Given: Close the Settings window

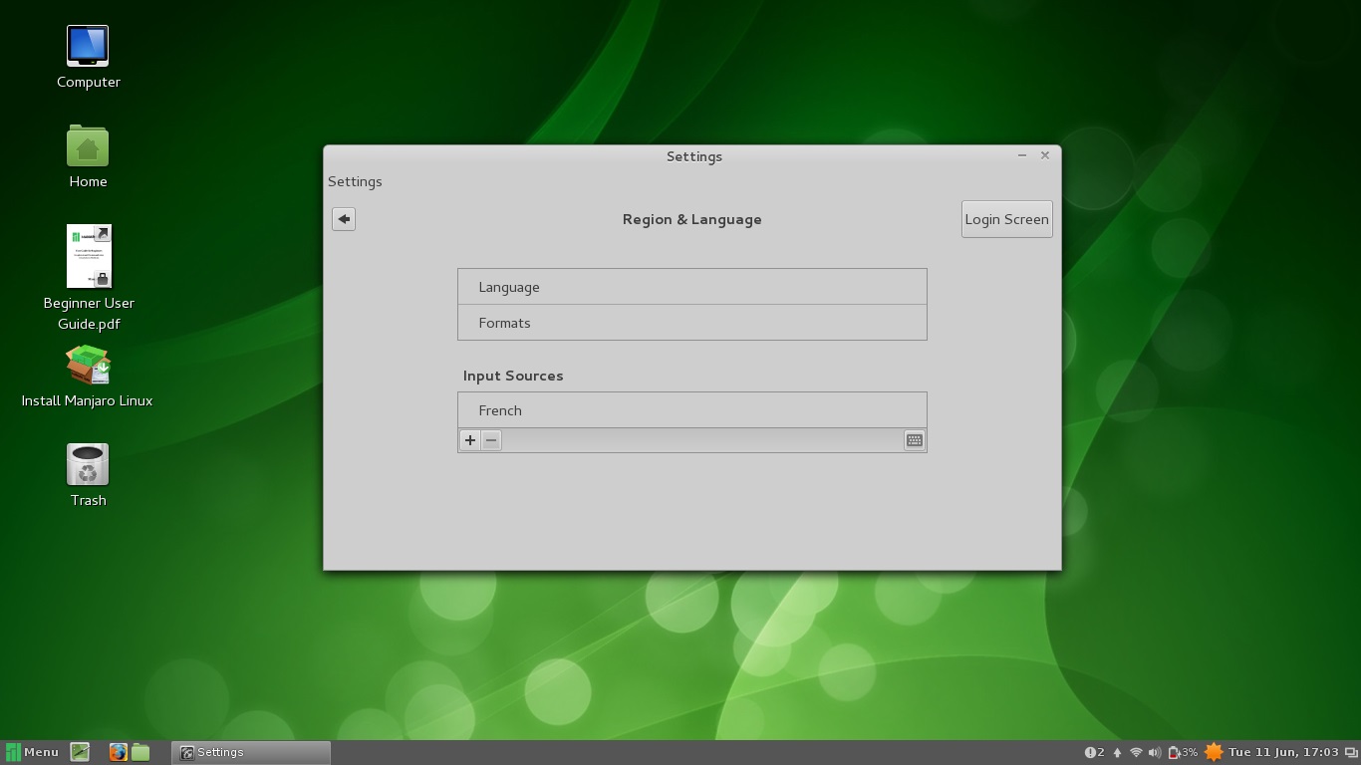Looking at the screenshot, I should click(1045, 155).
